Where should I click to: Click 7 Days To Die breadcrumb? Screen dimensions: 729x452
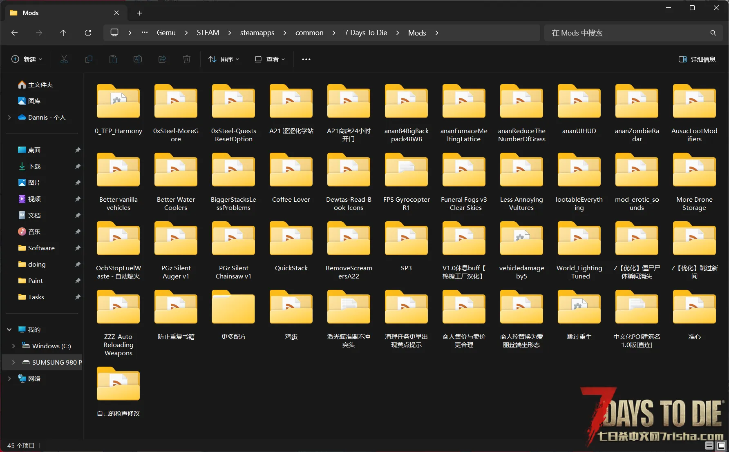[x=366, y=33]
